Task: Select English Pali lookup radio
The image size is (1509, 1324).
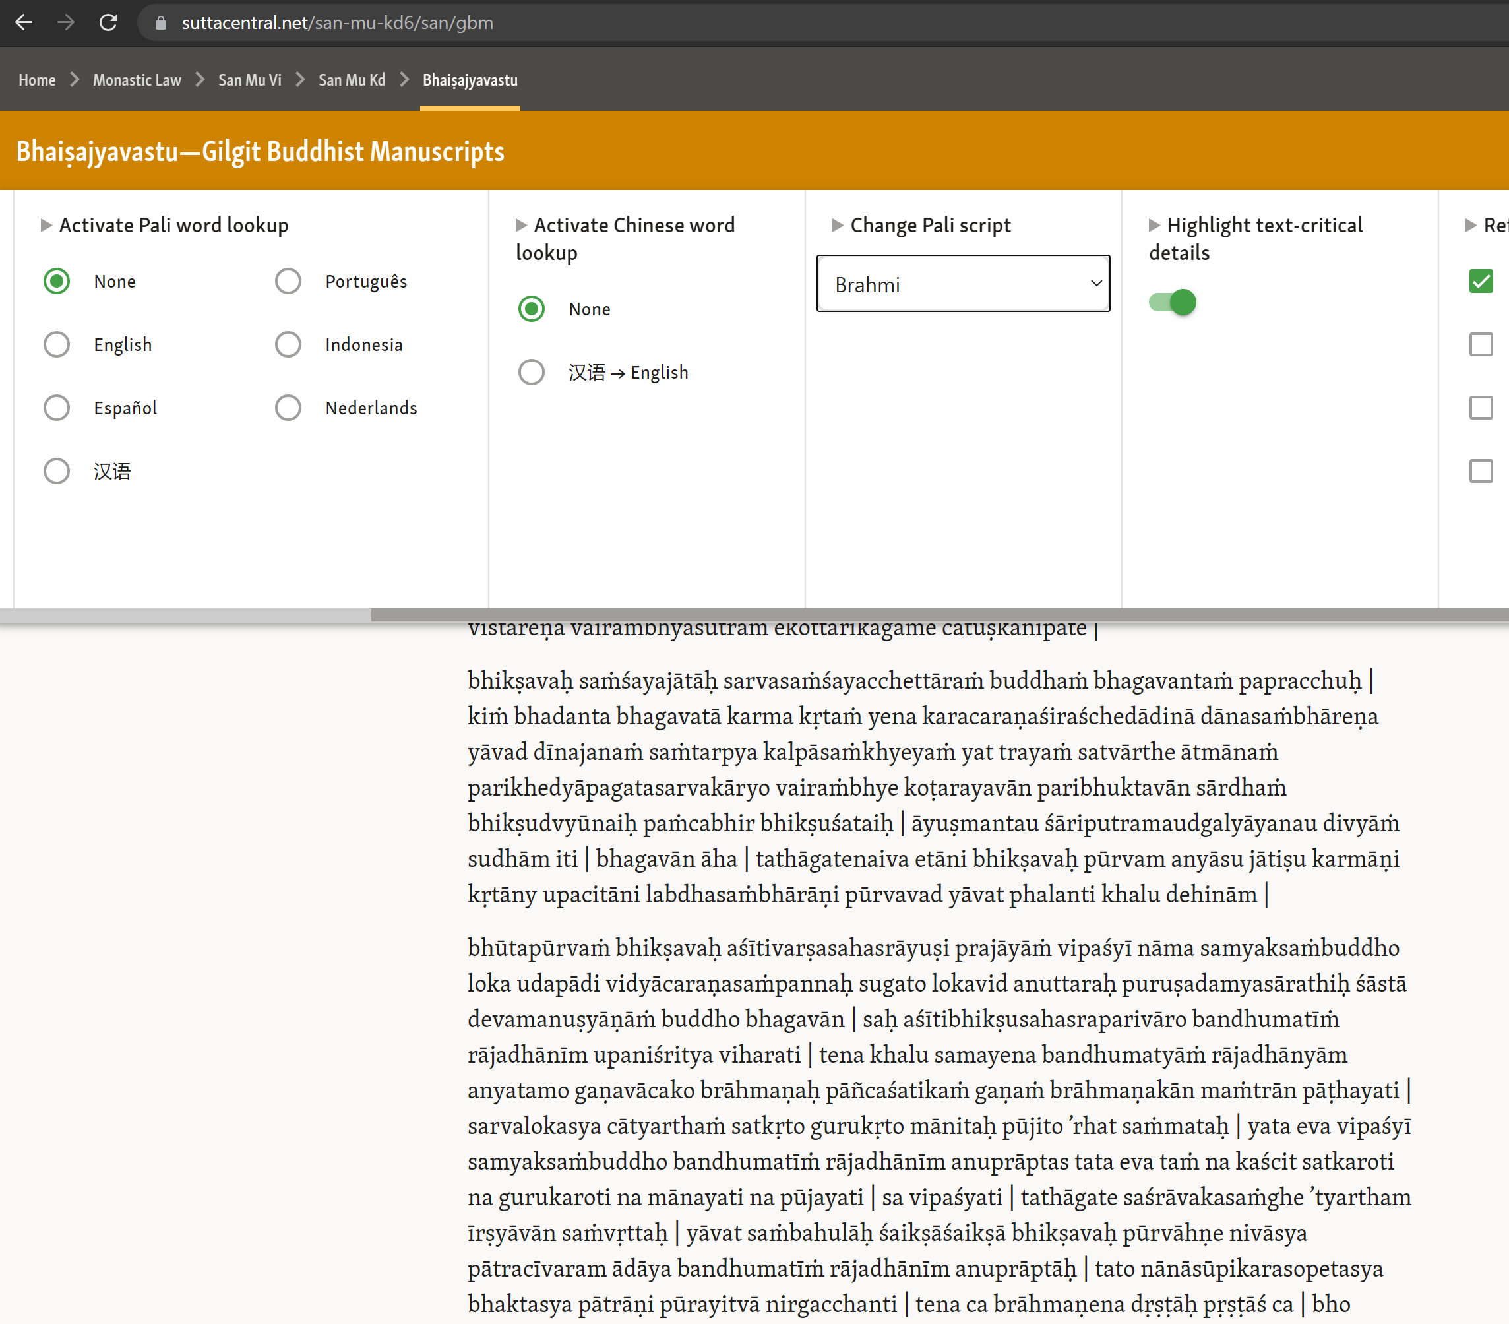Action: (x=57, y=344)
